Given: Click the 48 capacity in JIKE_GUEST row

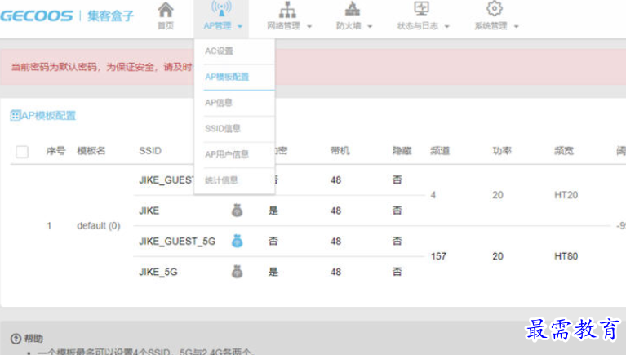Looking at the screenshot, I should [x=335, y=180].
